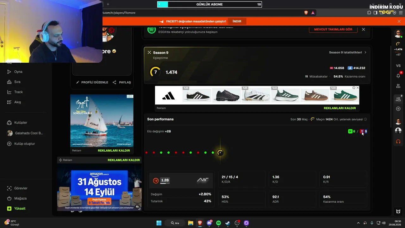Open the Oyna play section
The width and height of the screenshot is (405, 228).
(15, 72)
